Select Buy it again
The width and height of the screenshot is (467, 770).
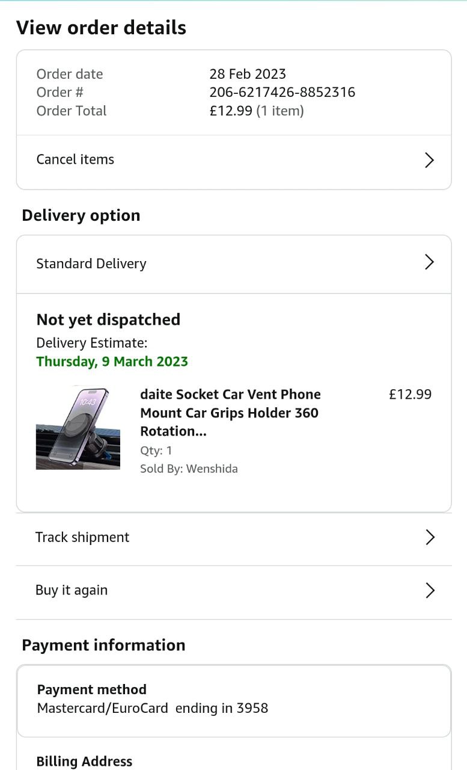pos(72,590)
